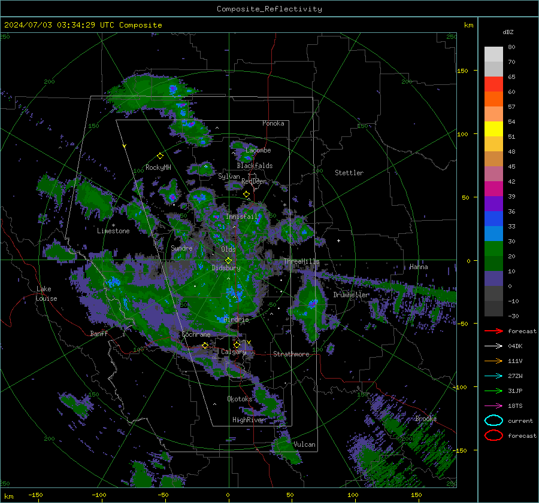Click the Lake Louise label
The image size is (539, 503).
(x=47, y=294)
